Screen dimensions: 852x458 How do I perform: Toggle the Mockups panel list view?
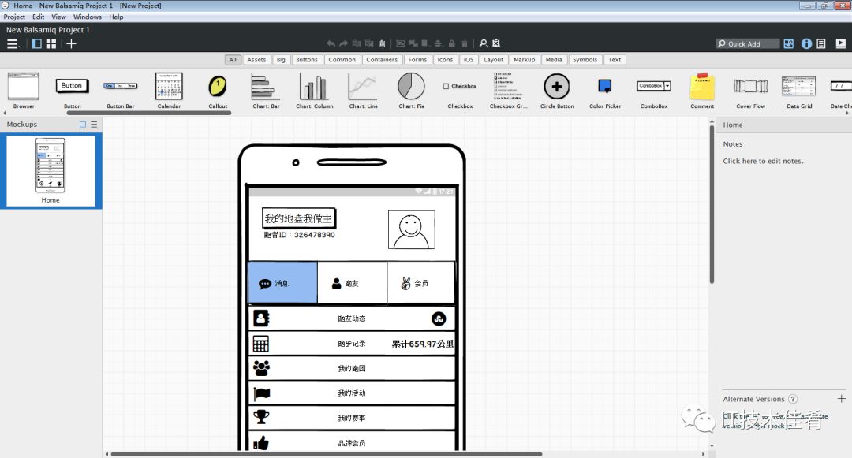[x=92, y=124]
